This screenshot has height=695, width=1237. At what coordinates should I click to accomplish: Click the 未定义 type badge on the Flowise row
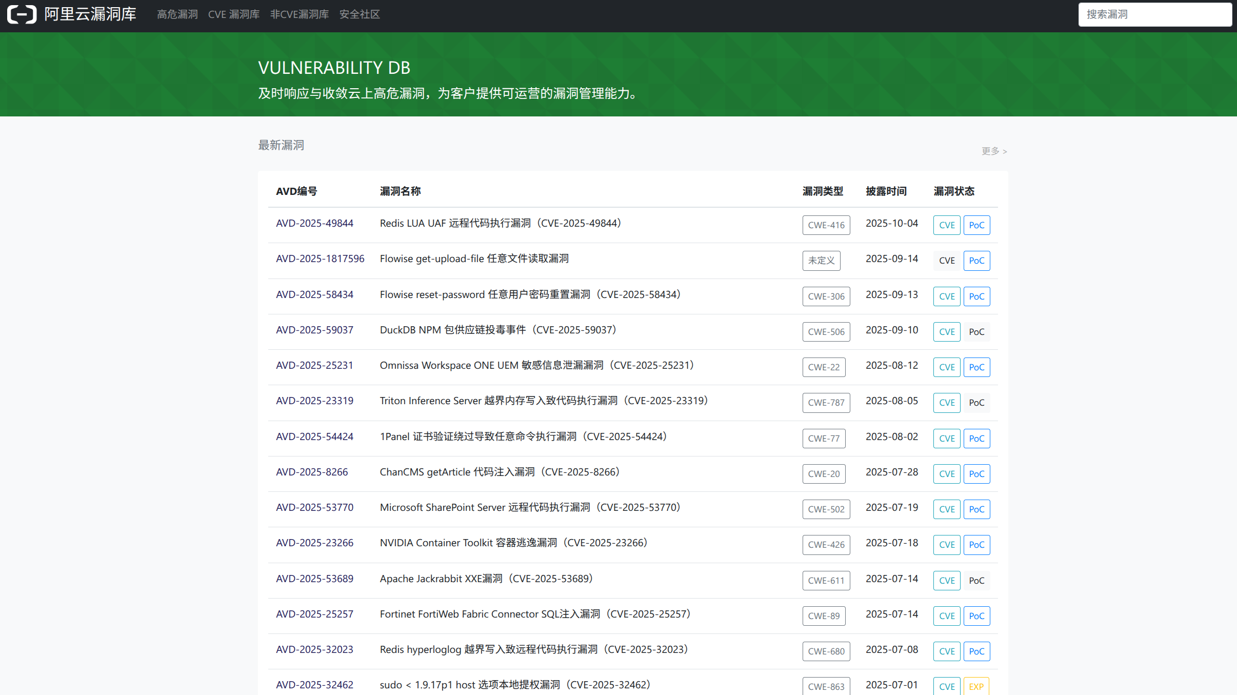coord(821,261)
